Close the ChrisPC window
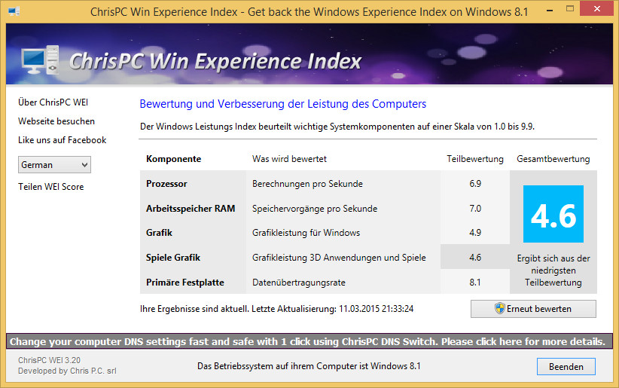 tap(596, 9)
